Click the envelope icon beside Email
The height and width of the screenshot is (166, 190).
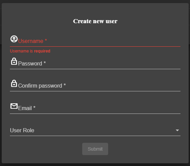click(14, 106)
